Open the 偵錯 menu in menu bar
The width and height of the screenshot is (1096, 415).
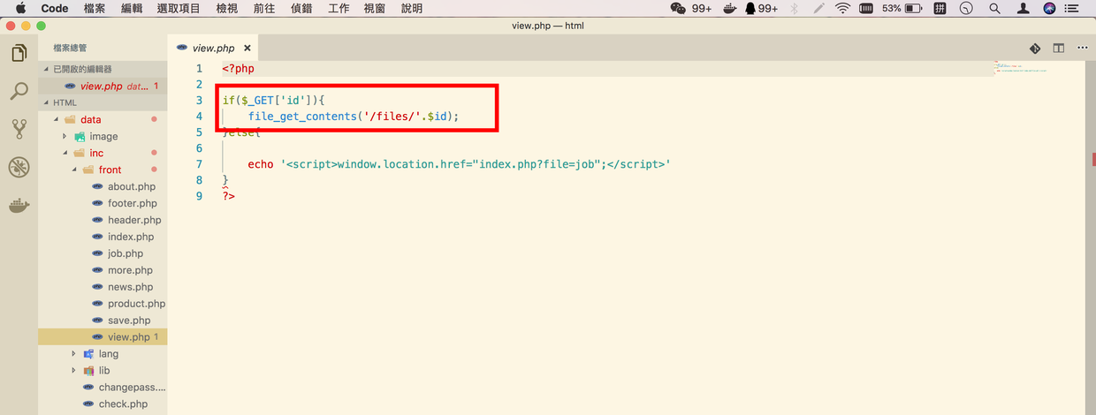(302, 8)
